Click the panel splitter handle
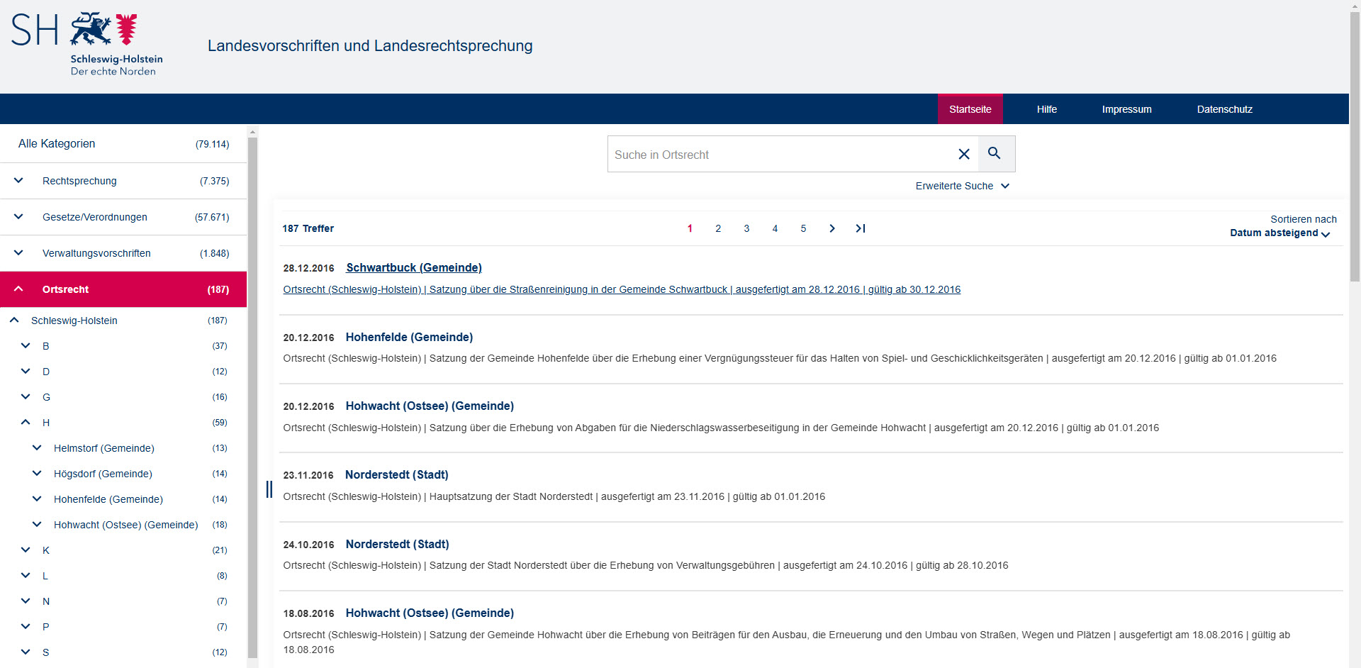Screen dimensions: 1361x668 click(x=269, y=489)
